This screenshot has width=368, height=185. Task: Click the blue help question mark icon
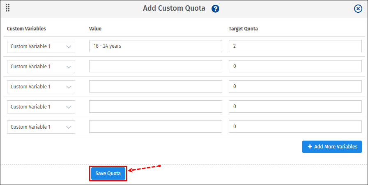point(216,9)
